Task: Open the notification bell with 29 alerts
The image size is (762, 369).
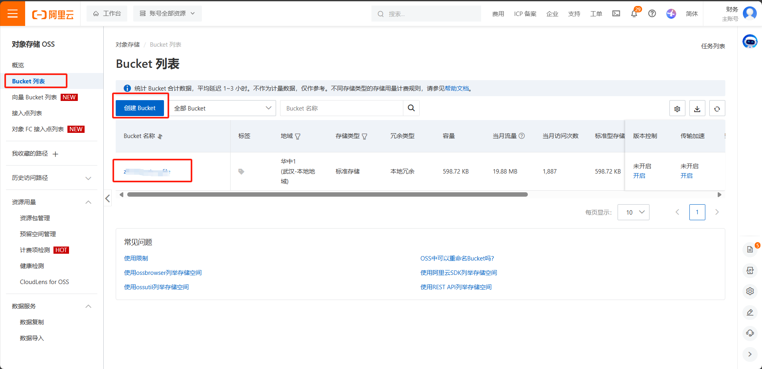Action: tap(634, 13)
